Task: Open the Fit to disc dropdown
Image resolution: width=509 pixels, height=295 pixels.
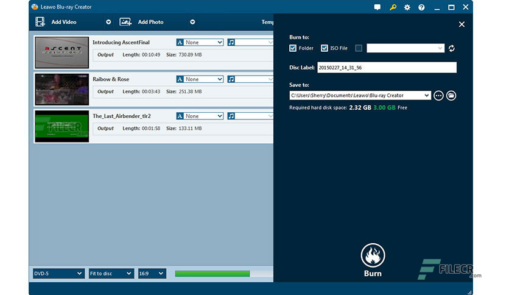Action: (x=111, y=274)
